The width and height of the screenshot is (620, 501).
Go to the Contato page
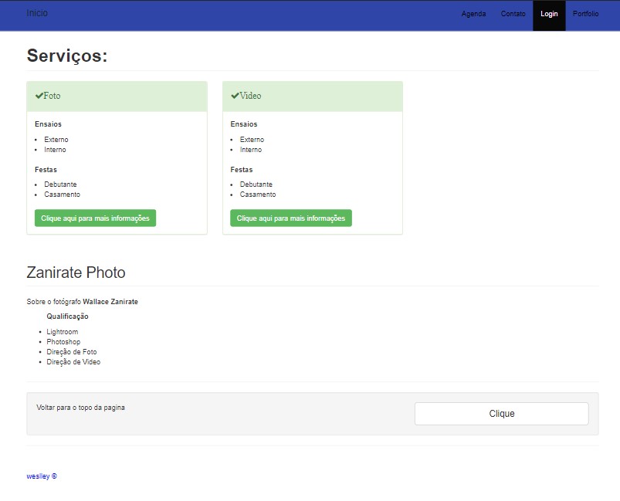click(513, 14)
